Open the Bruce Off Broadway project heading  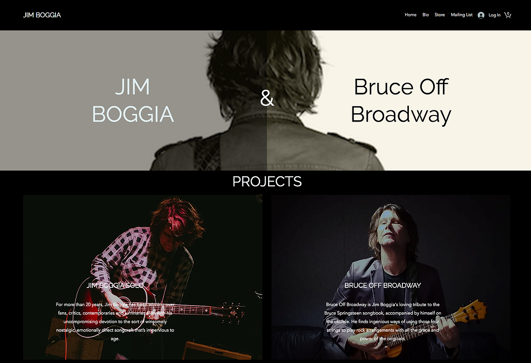[x=383, y=286]
